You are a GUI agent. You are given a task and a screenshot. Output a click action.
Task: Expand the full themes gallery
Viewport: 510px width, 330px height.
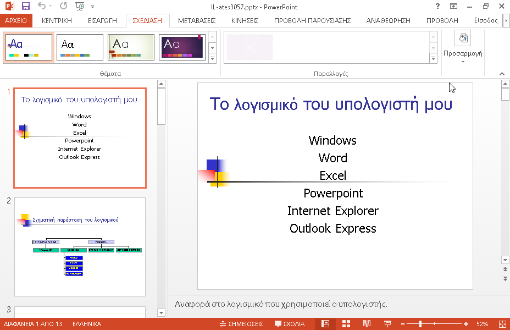click(x=212, y=59)
